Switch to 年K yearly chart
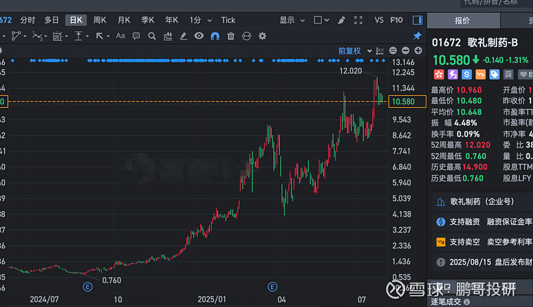The height and width of the screenshot is (307, 533). [171, 21]
